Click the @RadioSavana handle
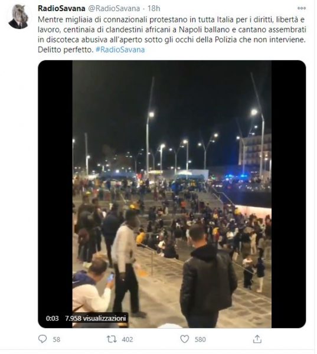The image size is (317, 354). 114,8
